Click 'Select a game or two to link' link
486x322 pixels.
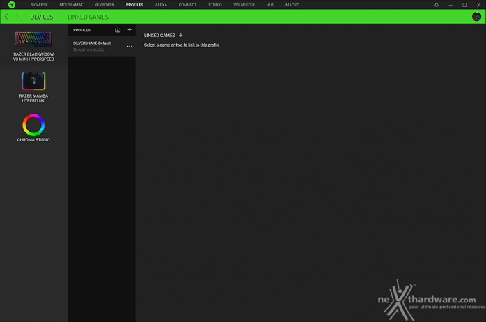click(182, 45)
